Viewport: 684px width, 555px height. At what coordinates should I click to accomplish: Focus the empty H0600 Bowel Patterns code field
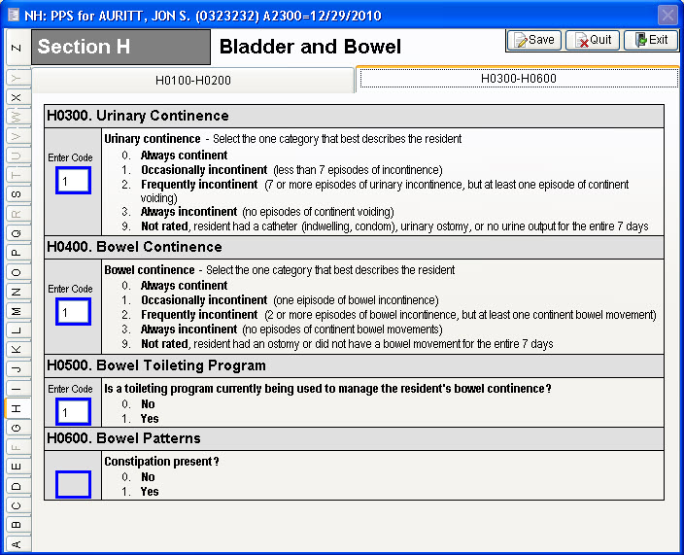coord(73,484)
